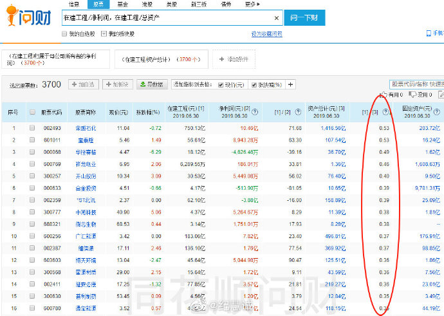
Task: Check the row checkbox for 002493
Action: (x=32, y=128)
